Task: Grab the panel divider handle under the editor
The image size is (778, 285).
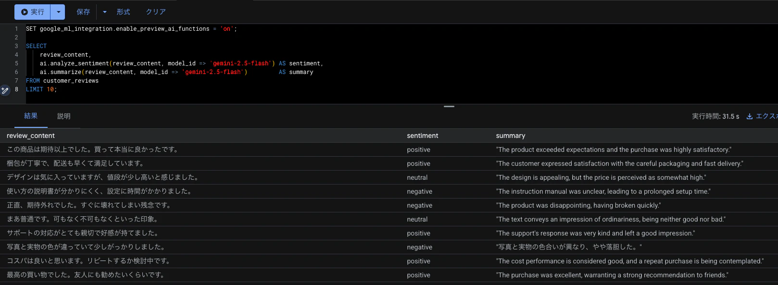Action: (x=449, y=106)
